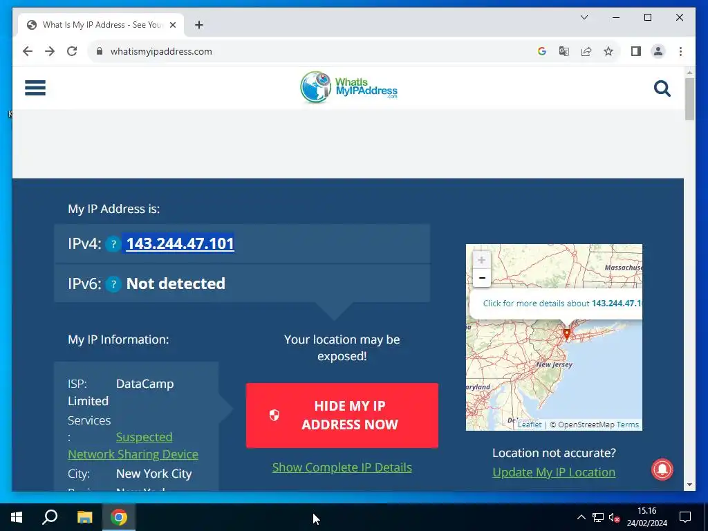This screenshot has height=531, width=708.
Task: Click the 'New York City' city value
Action: pyautogui.click(x=154, y=474)
